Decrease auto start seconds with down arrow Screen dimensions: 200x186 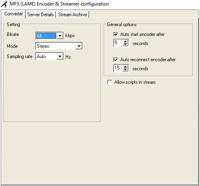[x=125, y=45]
